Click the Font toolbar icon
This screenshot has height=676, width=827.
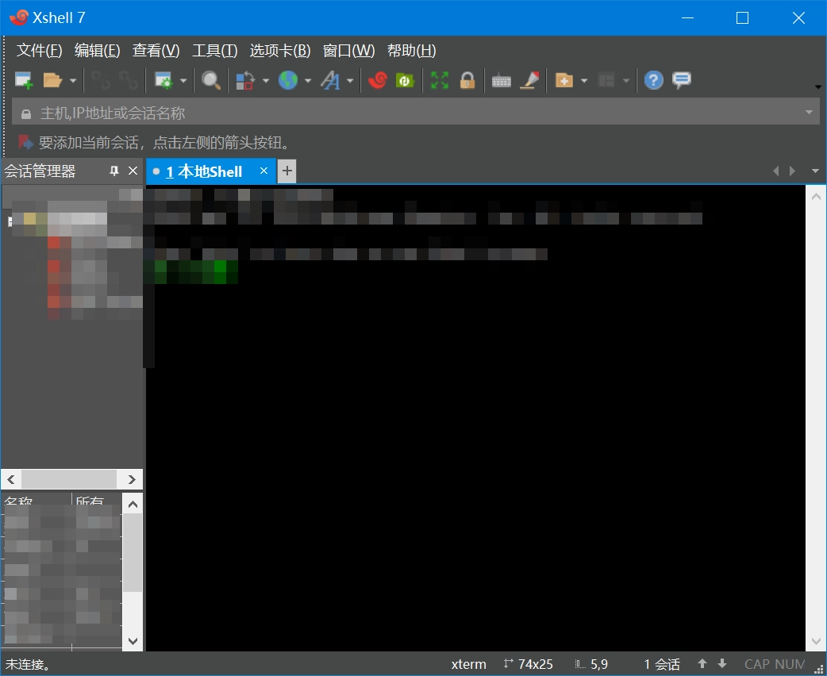tap(330, 81)
